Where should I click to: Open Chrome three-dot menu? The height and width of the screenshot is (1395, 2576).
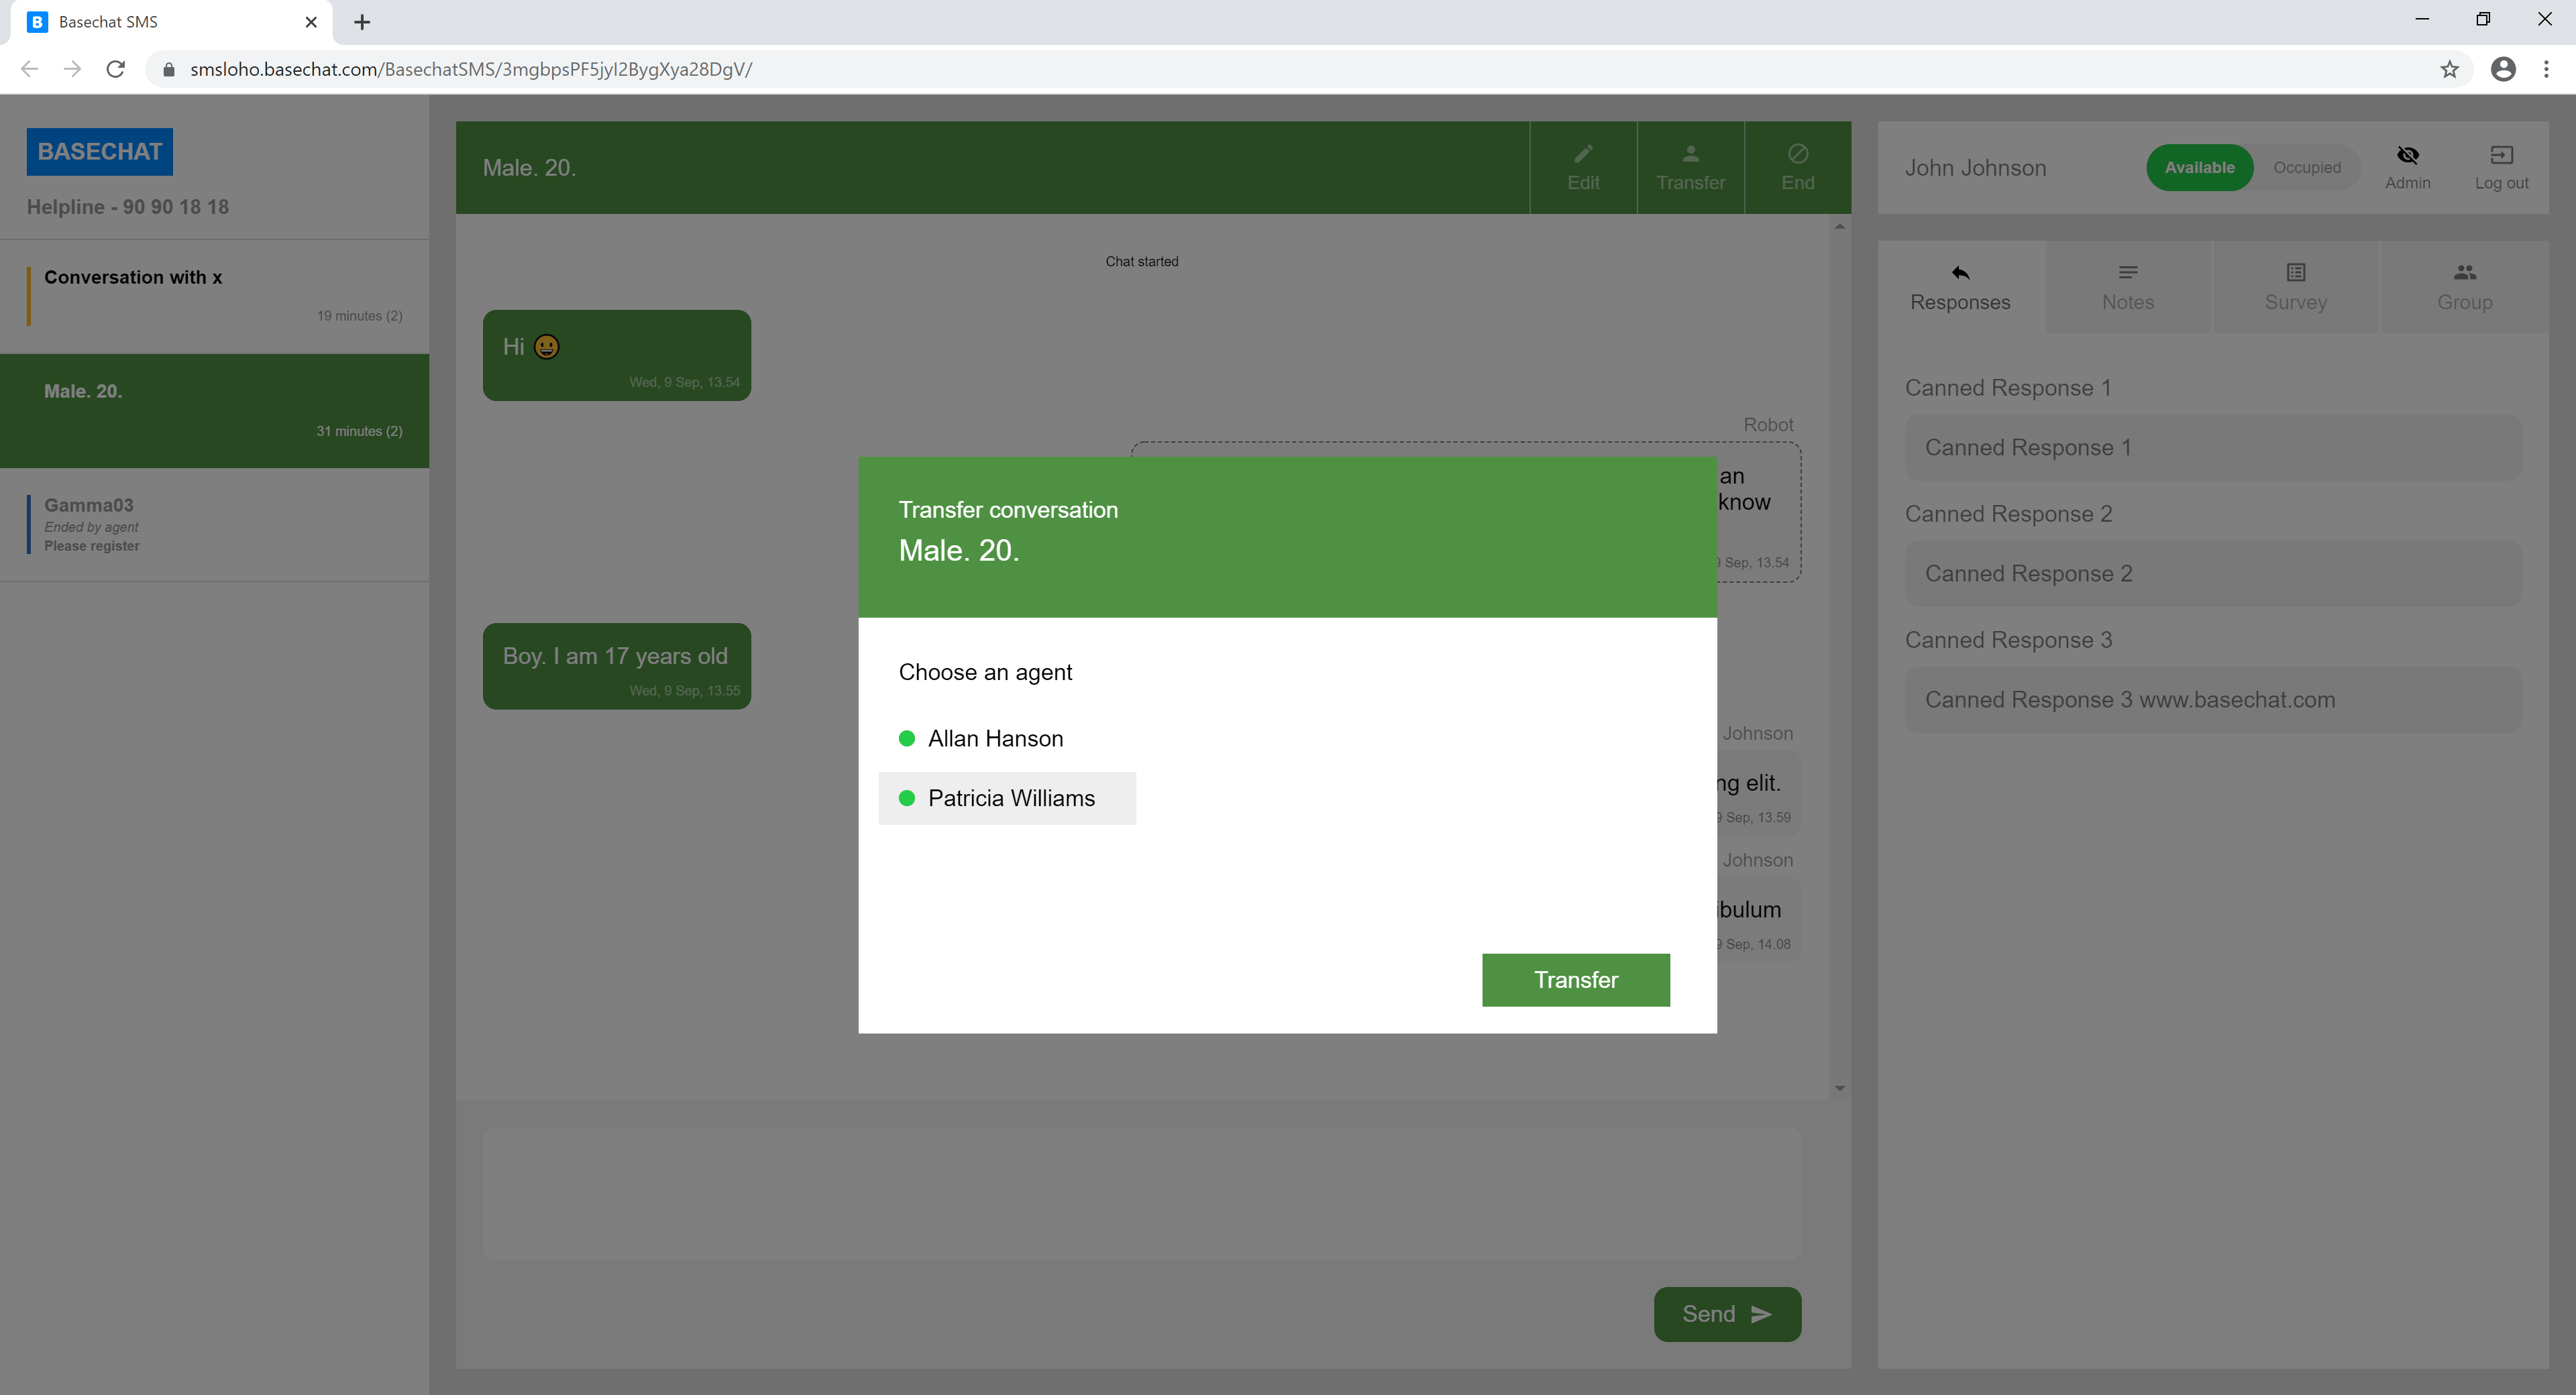tap(2546, 69)
